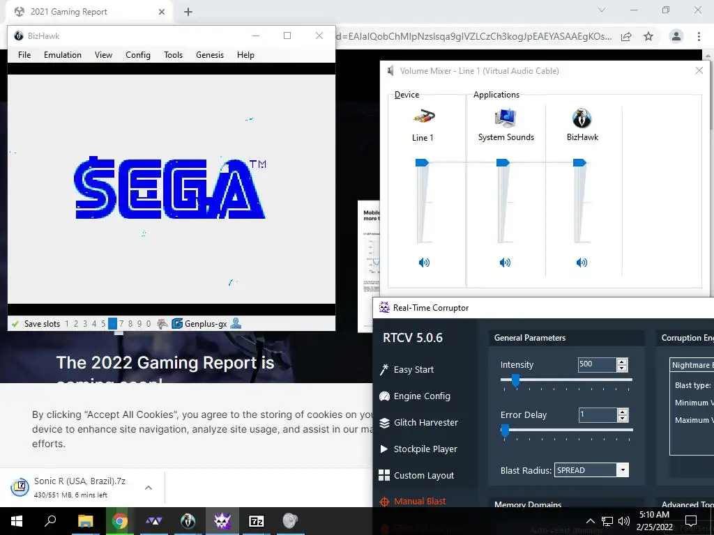The height and width of the screenshot is (535, 714).
Task: Select BizHawk save slot 1
Action: (67, 323)
